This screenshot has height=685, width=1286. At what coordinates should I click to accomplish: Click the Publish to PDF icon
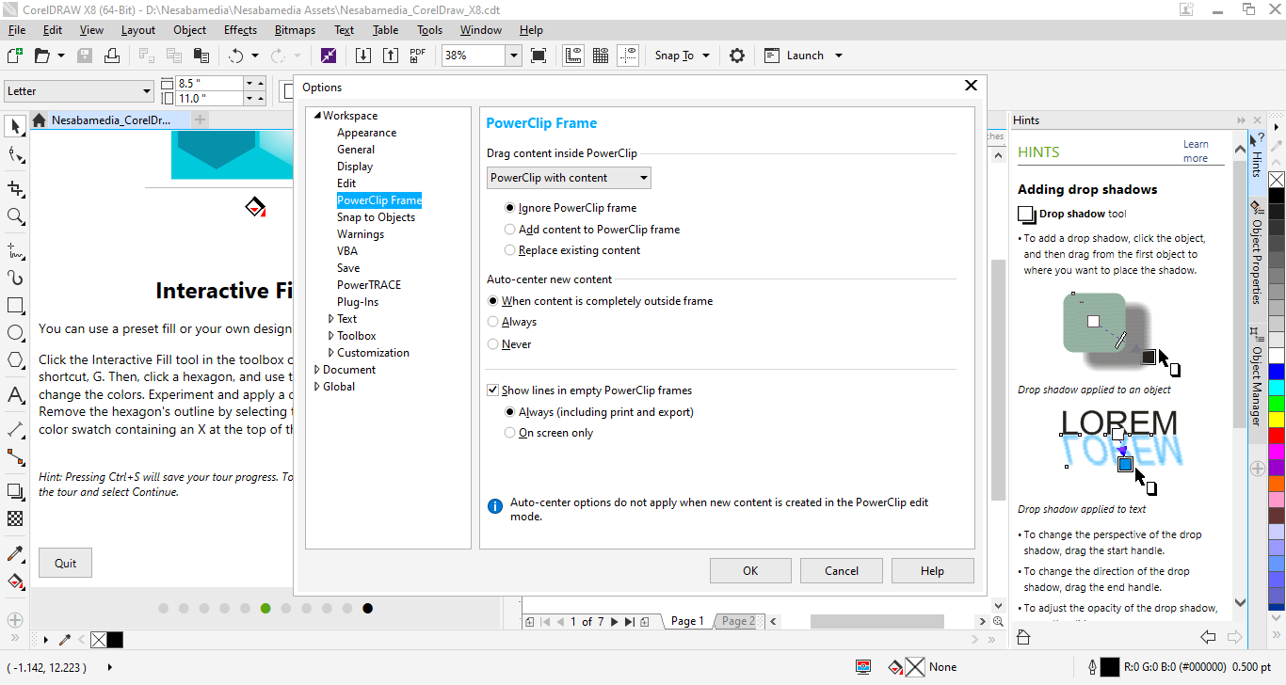pos(418,56)
